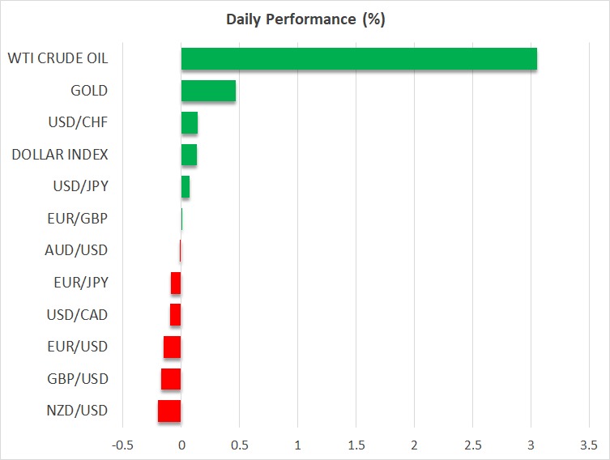This screenshot has width=610, height=460.
Task: Click the 0 tick label on axis
Action: coord(181,445)
